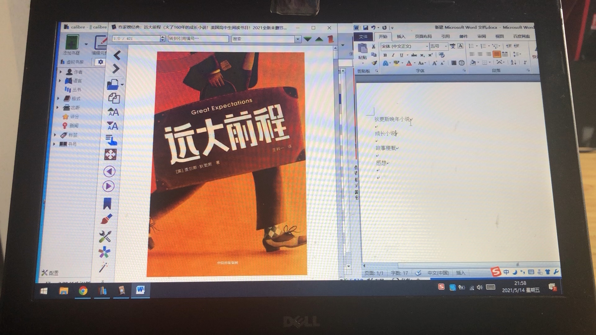Open the paintbrush highlight tool in viewer
Image resolution: width=596 pixels, height=335 pixels.
click(106, 219)
